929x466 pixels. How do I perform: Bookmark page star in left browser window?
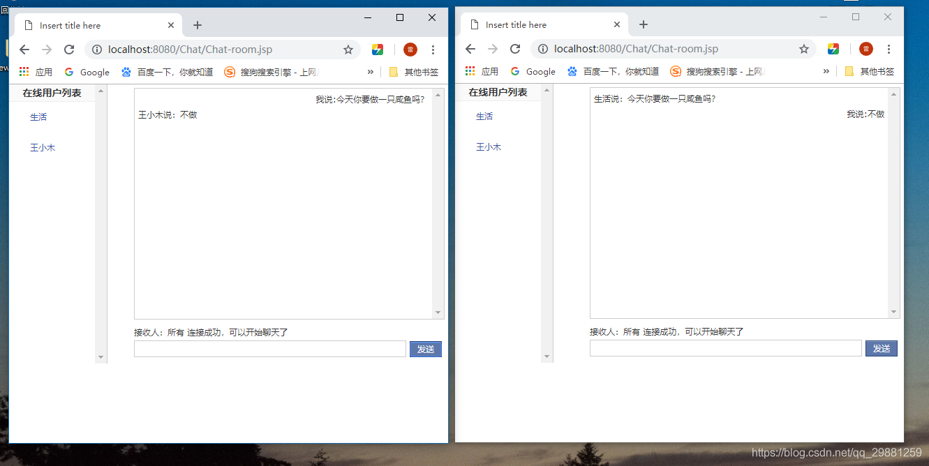(x=348, y=50)
